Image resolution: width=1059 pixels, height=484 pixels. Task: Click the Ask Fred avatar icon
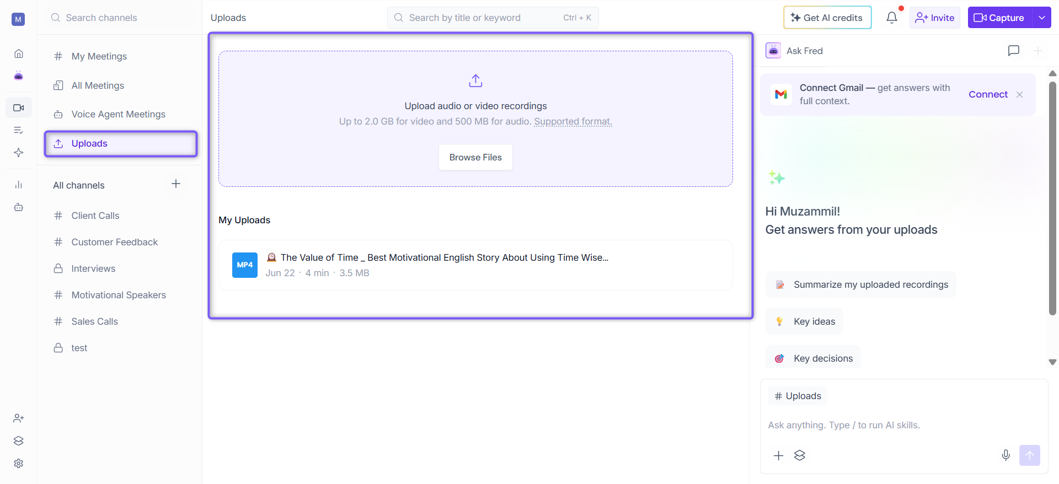point(773,51)
